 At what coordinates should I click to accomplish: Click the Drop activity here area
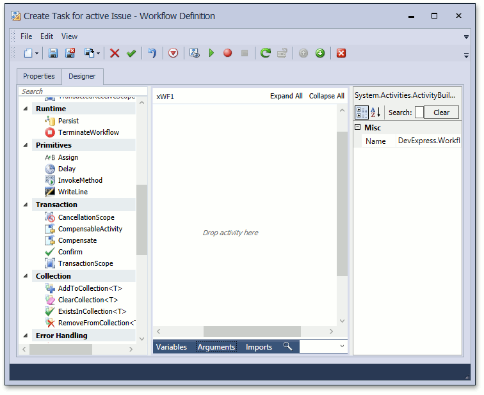coord(230,233)
